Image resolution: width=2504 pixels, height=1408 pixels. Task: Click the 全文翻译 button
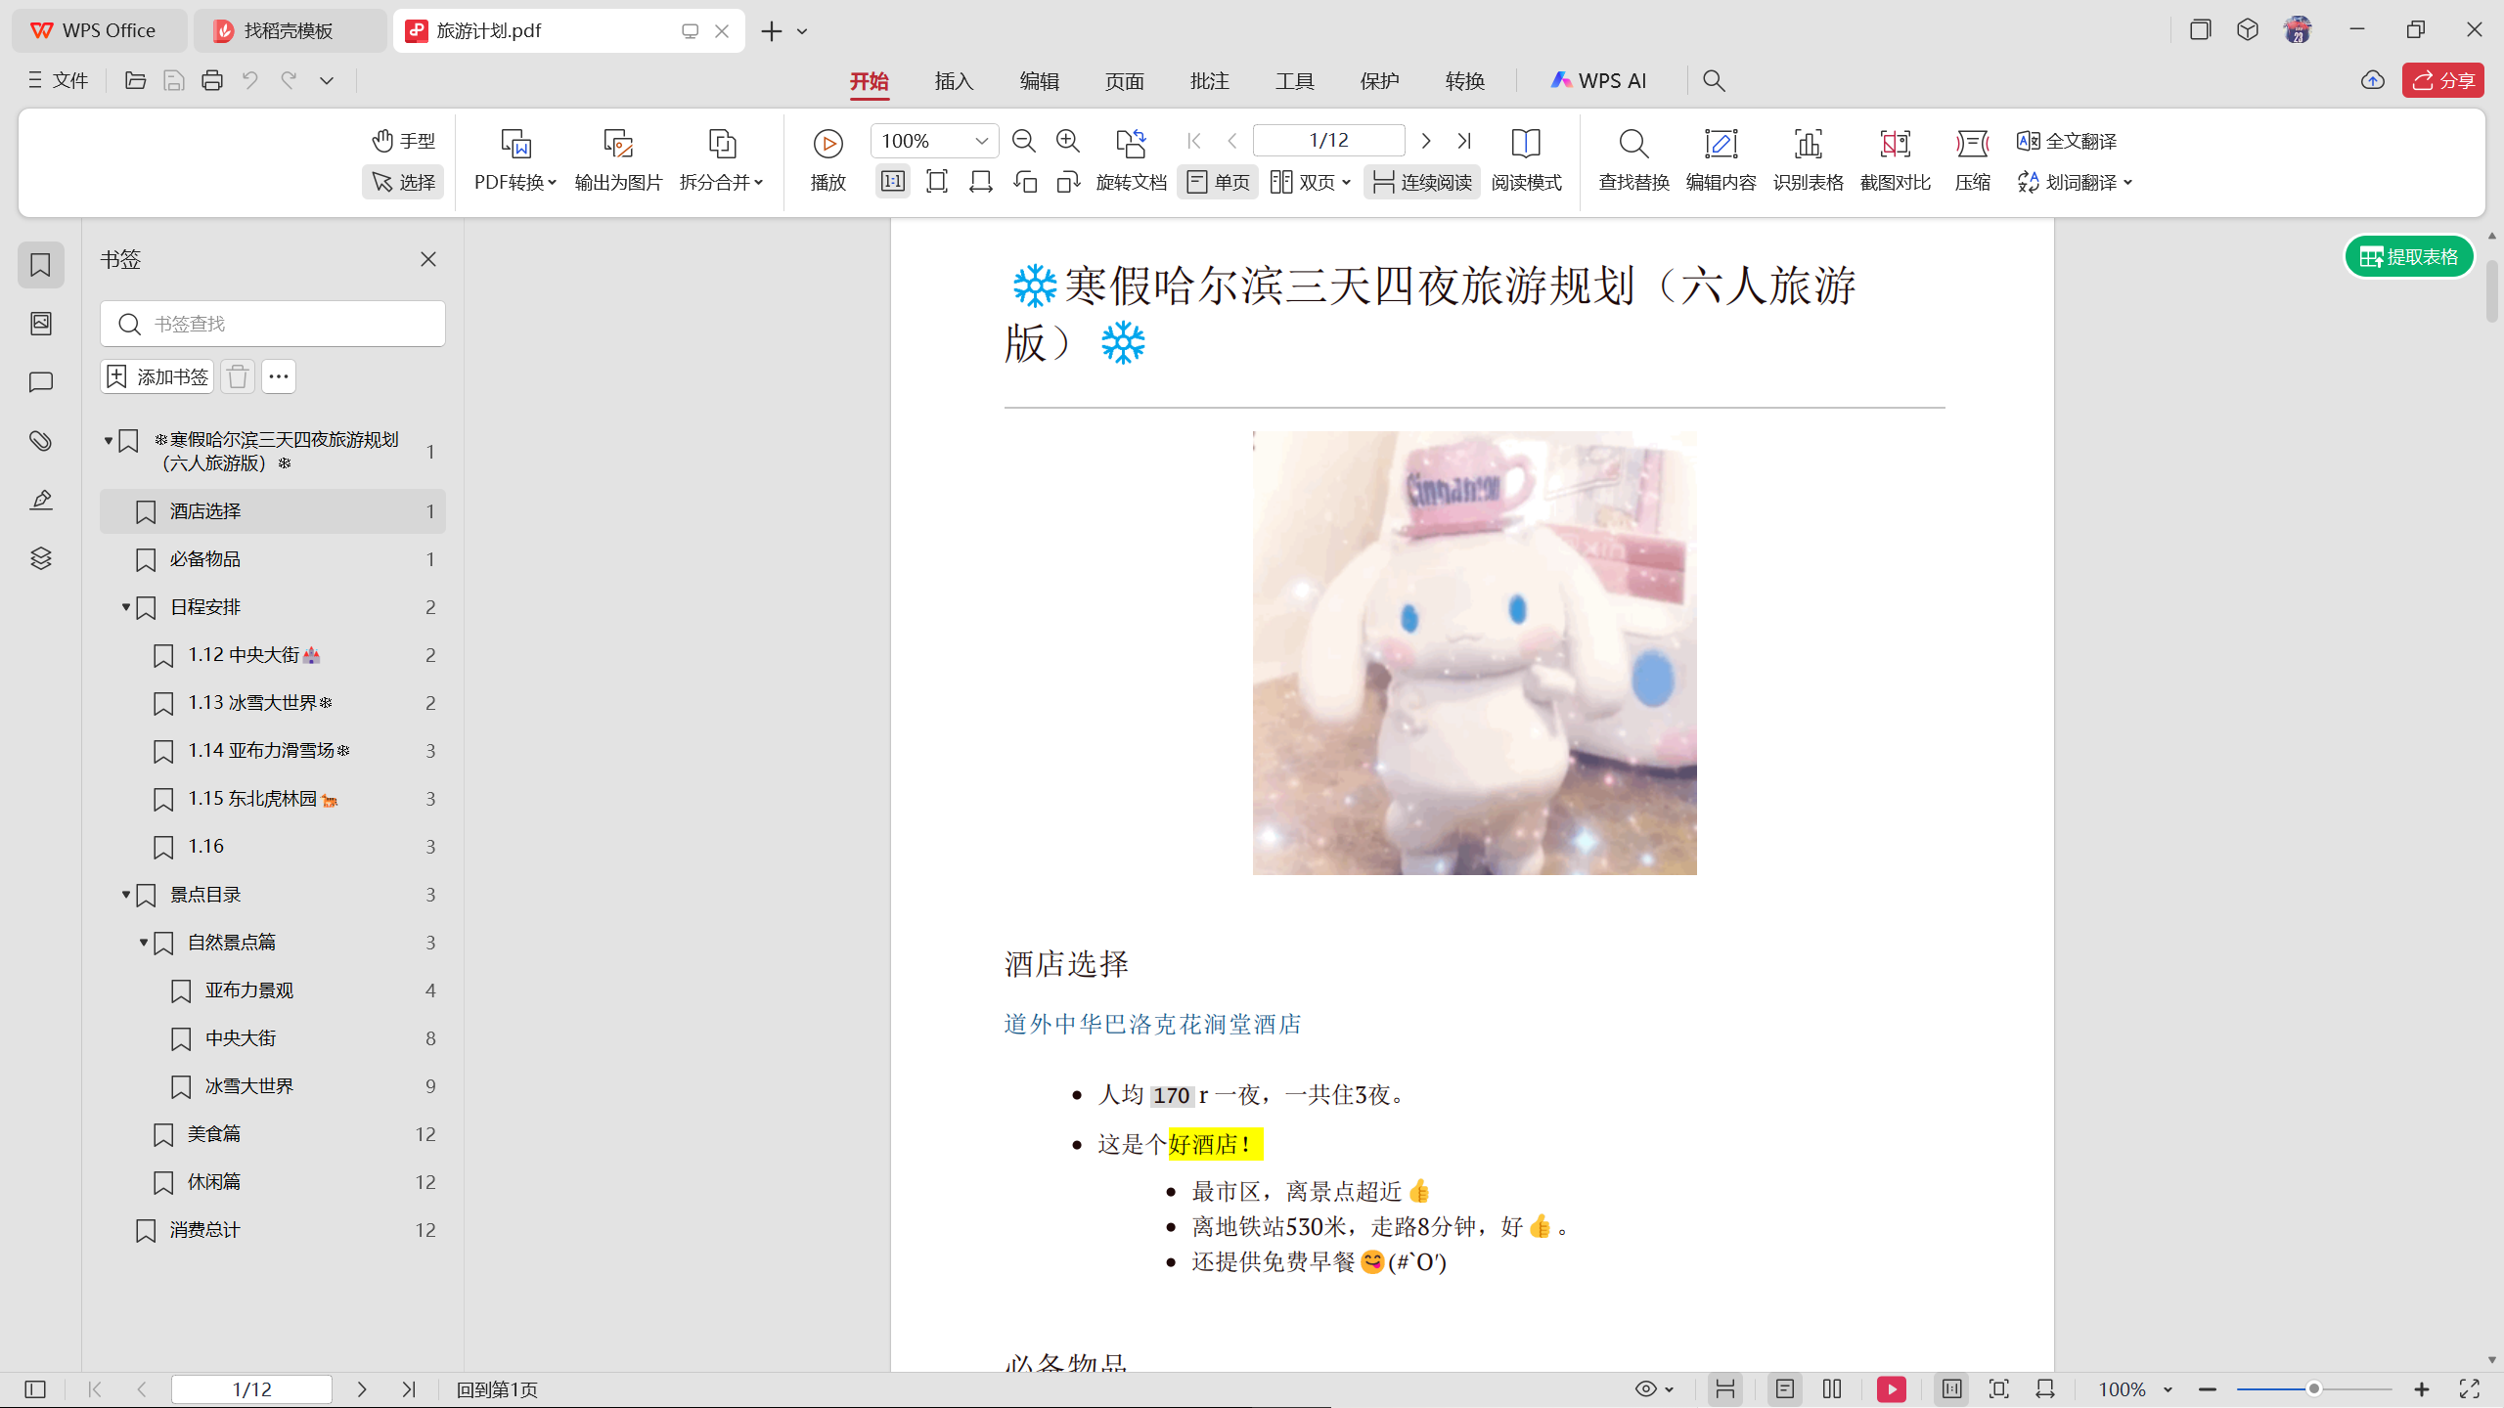2066,141
